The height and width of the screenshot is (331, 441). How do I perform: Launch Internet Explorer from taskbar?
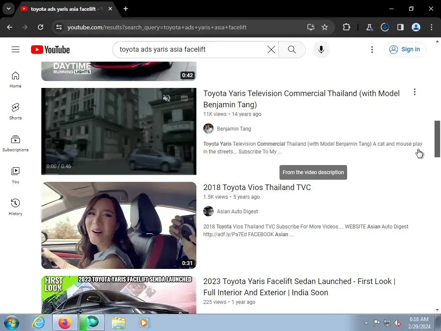pos(38,322)
